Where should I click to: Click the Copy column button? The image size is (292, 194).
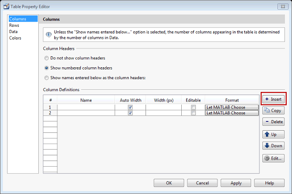pos(273,110)
